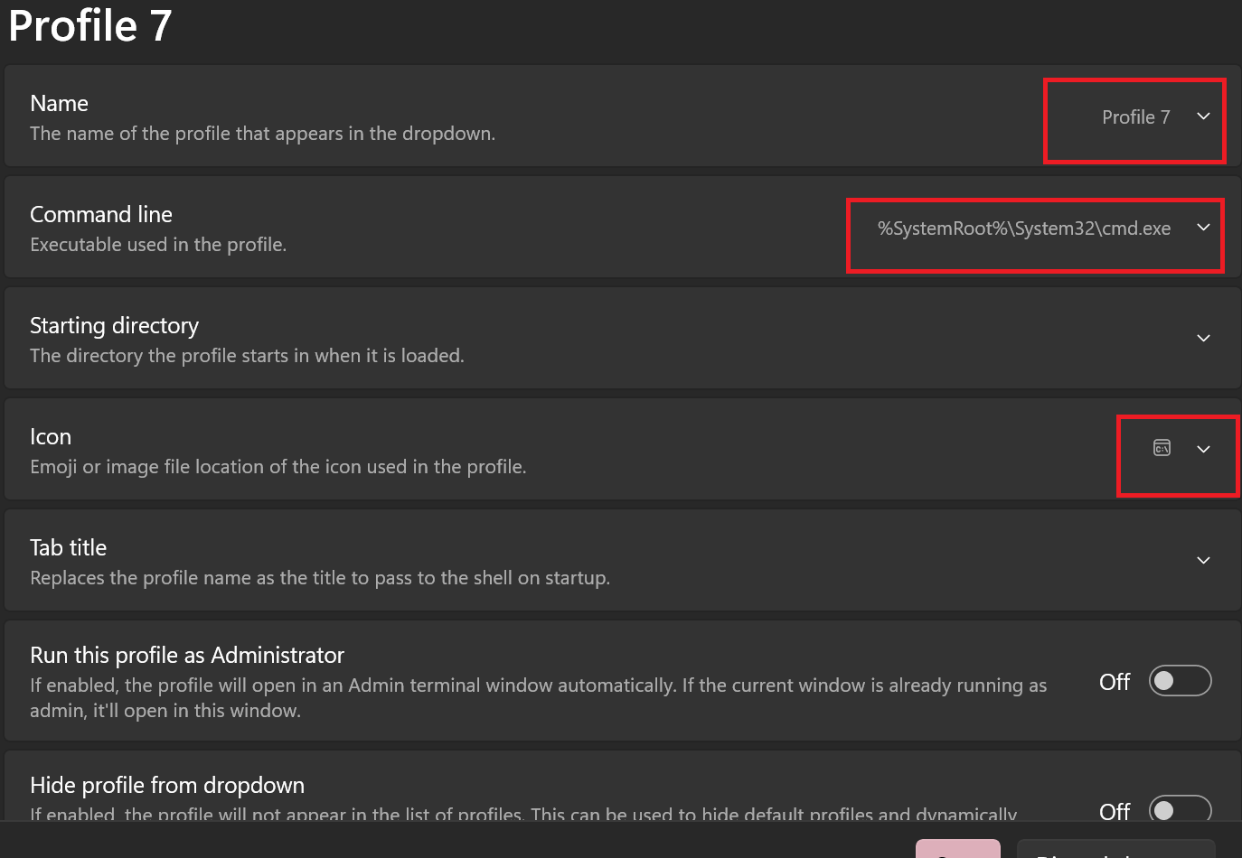1242x858 pixels.
Task: Click the cmd.exe command line path value
Action: pyautogui.click(x=1023, y=228)
